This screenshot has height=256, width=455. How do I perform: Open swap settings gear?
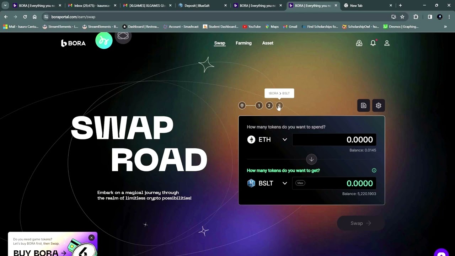(379, 106)
